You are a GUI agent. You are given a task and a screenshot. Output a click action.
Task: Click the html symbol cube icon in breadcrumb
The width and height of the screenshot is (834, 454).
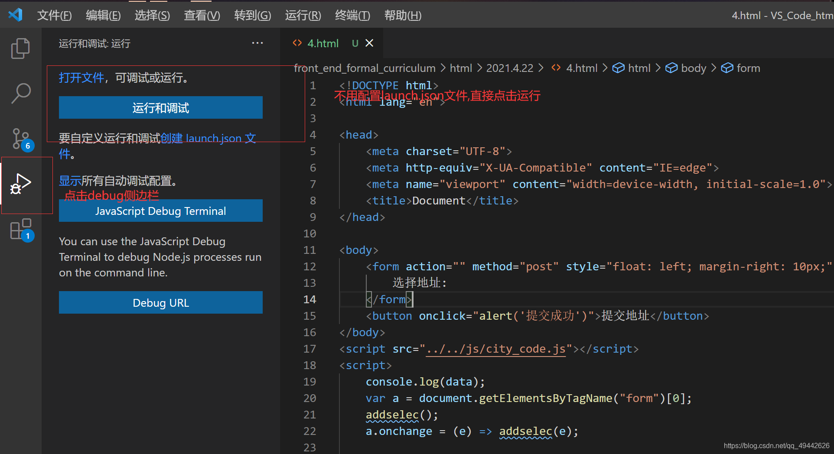[x=619, y=68]
